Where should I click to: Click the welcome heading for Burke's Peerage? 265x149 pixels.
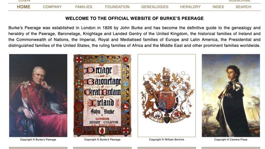click(135, 19)
